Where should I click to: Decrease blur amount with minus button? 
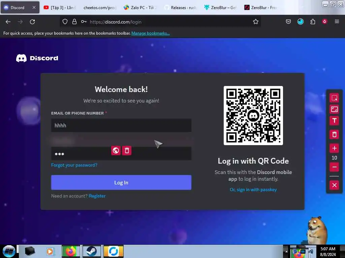pos(334,167)
